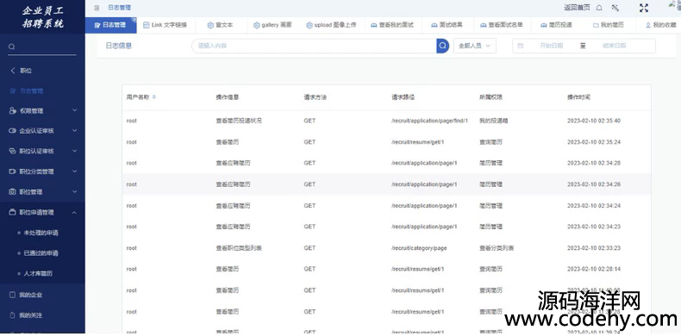Click timestamp 2023-02-10 02:35:24
Viewport: 681px width, 336px height.
point(594,142)
